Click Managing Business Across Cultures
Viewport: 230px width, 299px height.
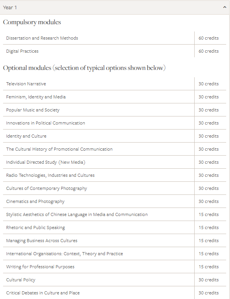pyautogui.click(x=42, y=241)
